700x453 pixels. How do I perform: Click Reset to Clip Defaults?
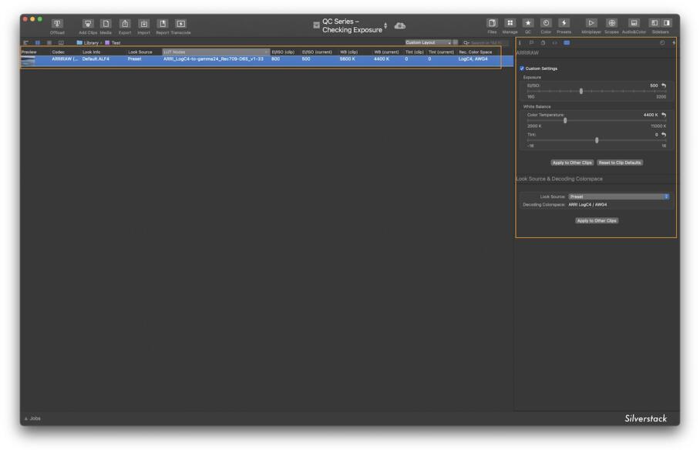click(x=620, y=163)
